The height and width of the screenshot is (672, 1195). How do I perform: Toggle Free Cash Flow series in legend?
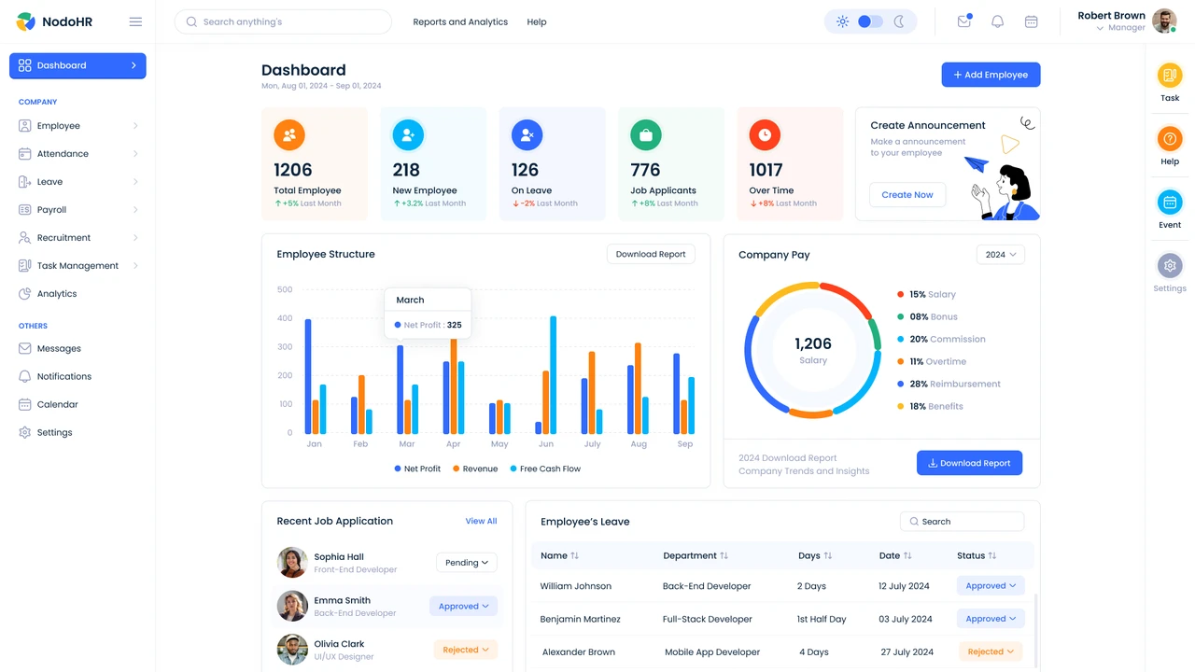pos(545,469)
